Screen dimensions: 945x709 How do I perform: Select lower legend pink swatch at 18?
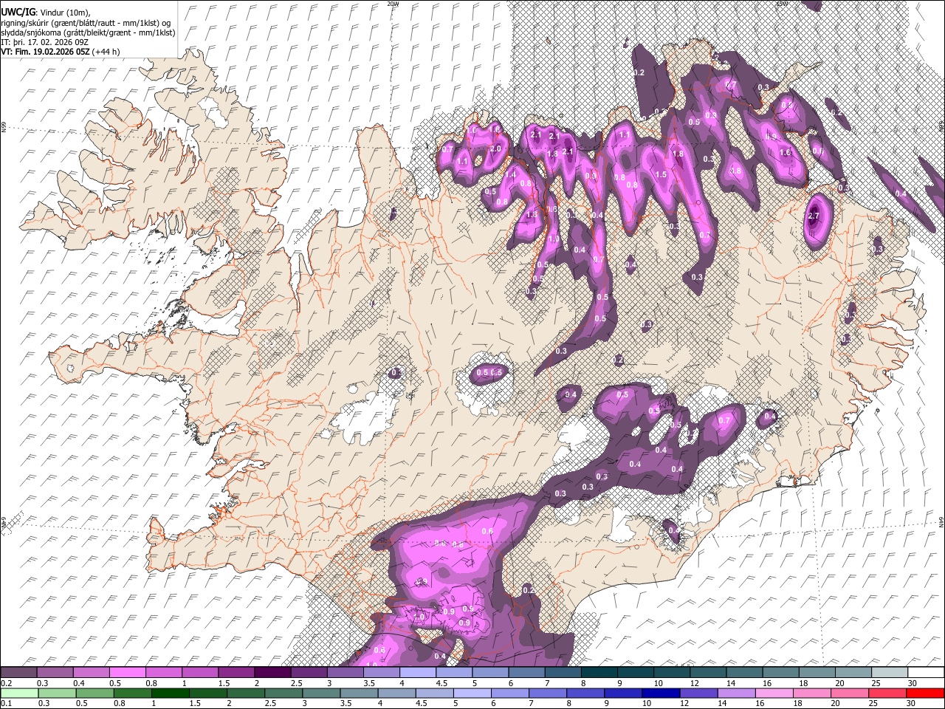coord(811,693)
